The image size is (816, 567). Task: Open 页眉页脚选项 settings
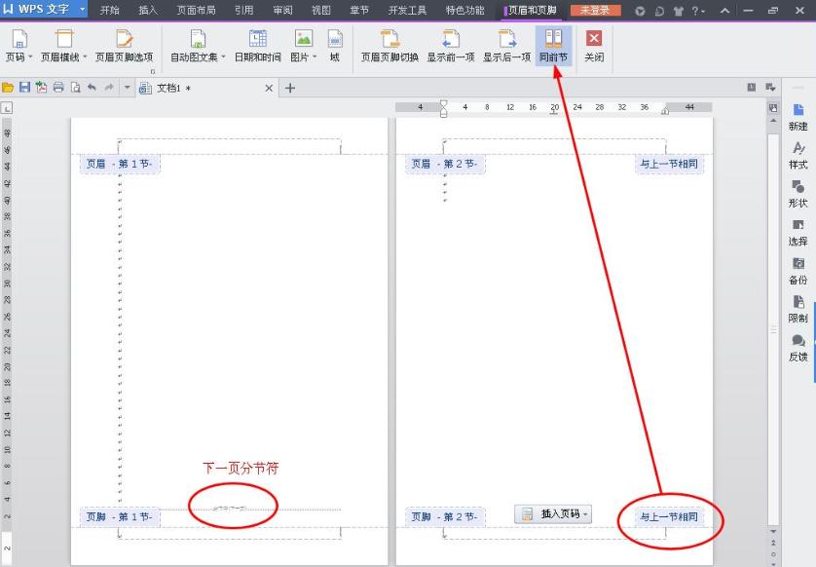tap(124, 40)
